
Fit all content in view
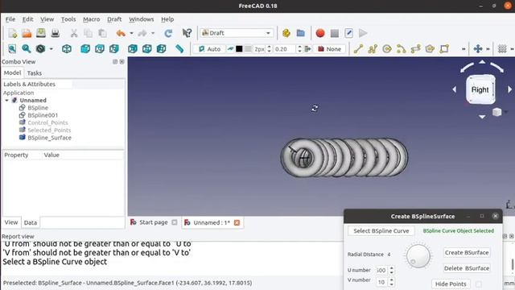(12, 49)
